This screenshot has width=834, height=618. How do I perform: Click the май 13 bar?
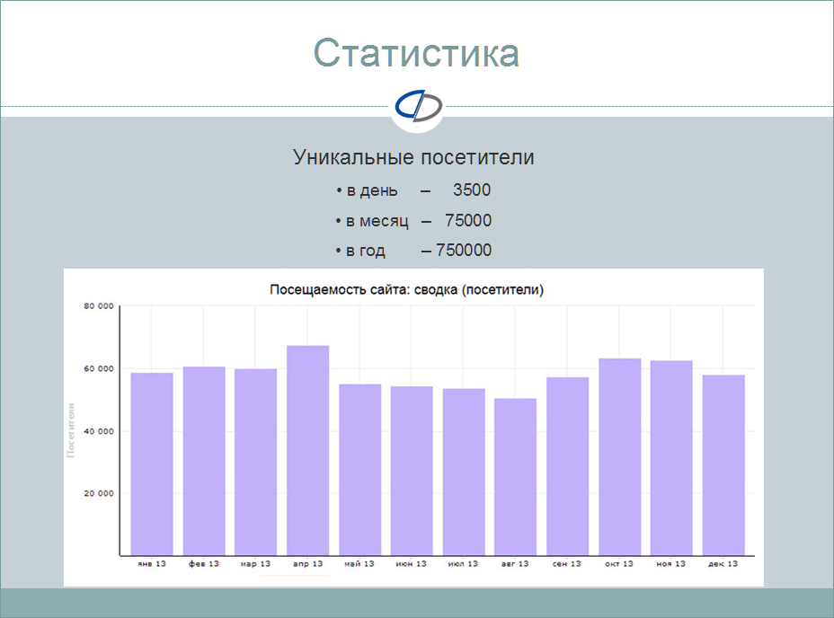pyautogui.click(x=359, y=469)
